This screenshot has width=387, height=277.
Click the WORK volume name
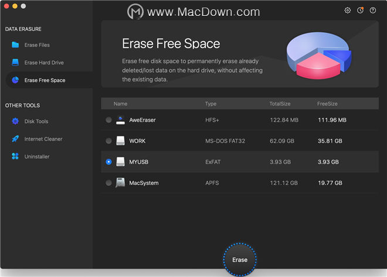[x=137, y=141]
